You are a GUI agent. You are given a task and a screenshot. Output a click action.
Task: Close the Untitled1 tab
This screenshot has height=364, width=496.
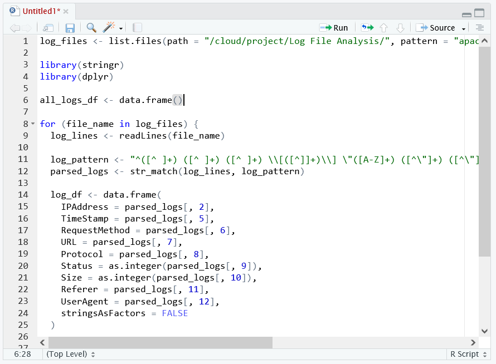[x=66, y=11]
